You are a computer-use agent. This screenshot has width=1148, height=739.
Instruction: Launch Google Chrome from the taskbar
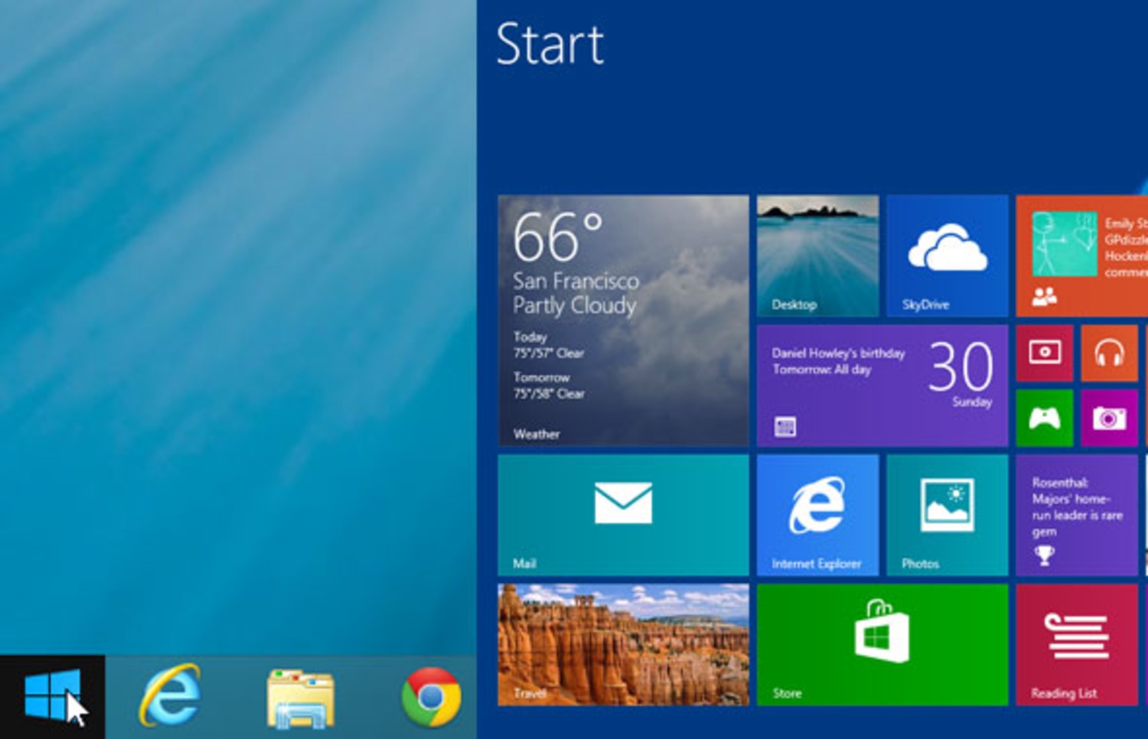point(431,697)
